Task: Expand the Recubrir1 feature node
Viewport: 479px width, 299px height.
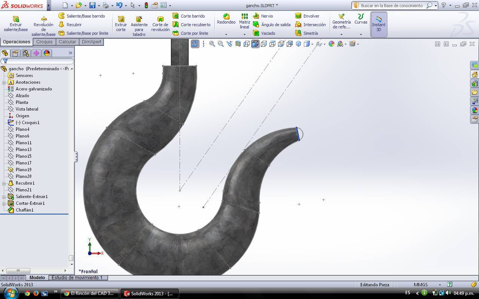Action: [4, 183]
